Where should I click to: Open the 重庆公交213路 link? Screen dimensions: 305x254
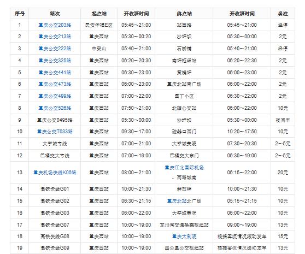pos(55,37)
